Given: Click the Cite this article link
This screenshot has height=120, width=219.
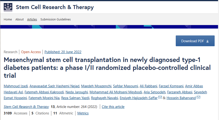Looking at the screenshot, I should click(113, 107).
